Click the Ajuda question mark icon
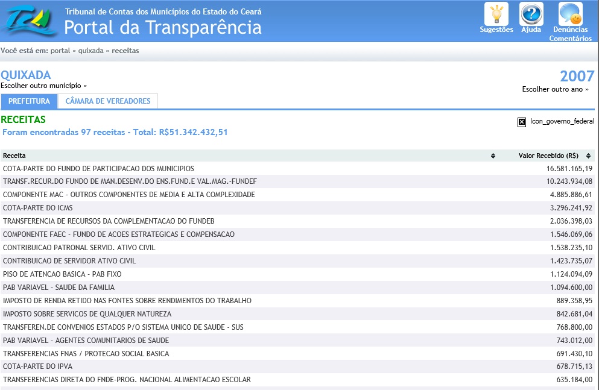The height and width of the screenshot is (390, 599). [x=531, y=14]
